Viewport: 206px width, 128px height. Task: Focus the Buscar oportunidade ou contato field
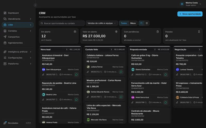click(x=62, y=23)
